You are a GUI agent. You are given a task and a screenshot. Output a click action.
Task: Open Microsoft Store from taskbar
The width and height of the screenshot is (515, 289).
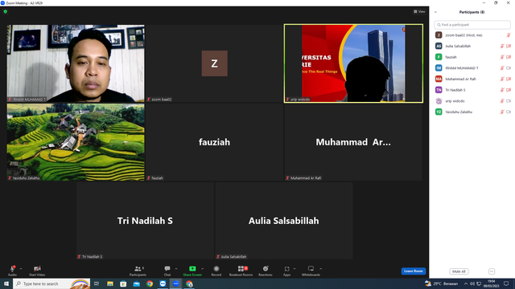click(123, 283)
